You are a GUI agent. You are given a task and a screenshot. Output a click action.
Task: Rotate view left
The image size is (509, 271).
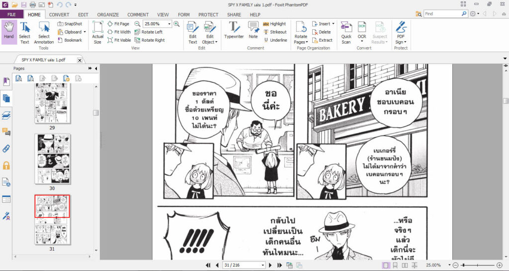[148, 32]
